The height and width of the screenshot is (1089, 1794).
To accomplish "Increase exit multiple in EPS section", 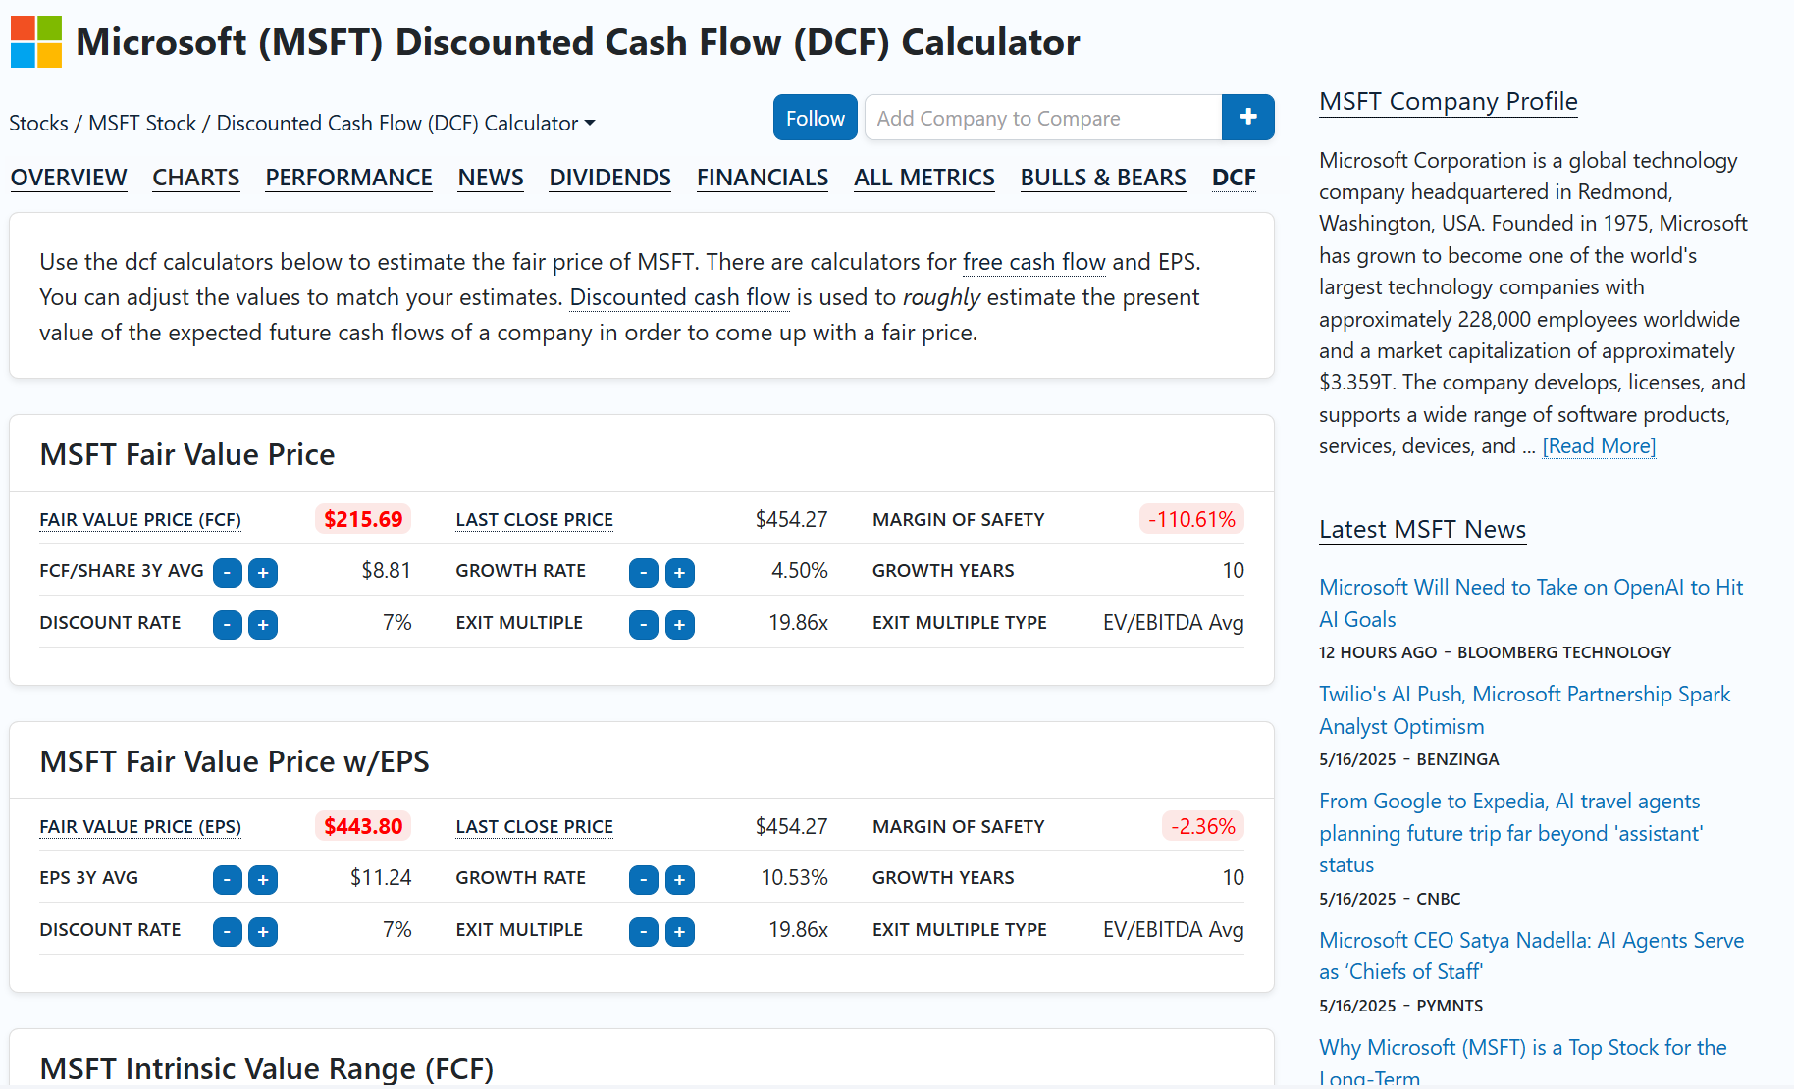I will [680, 932].
